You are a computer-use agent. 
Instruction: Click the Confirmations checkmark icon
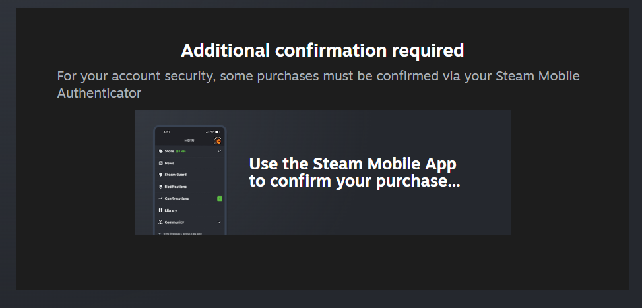tap(161, 199)
